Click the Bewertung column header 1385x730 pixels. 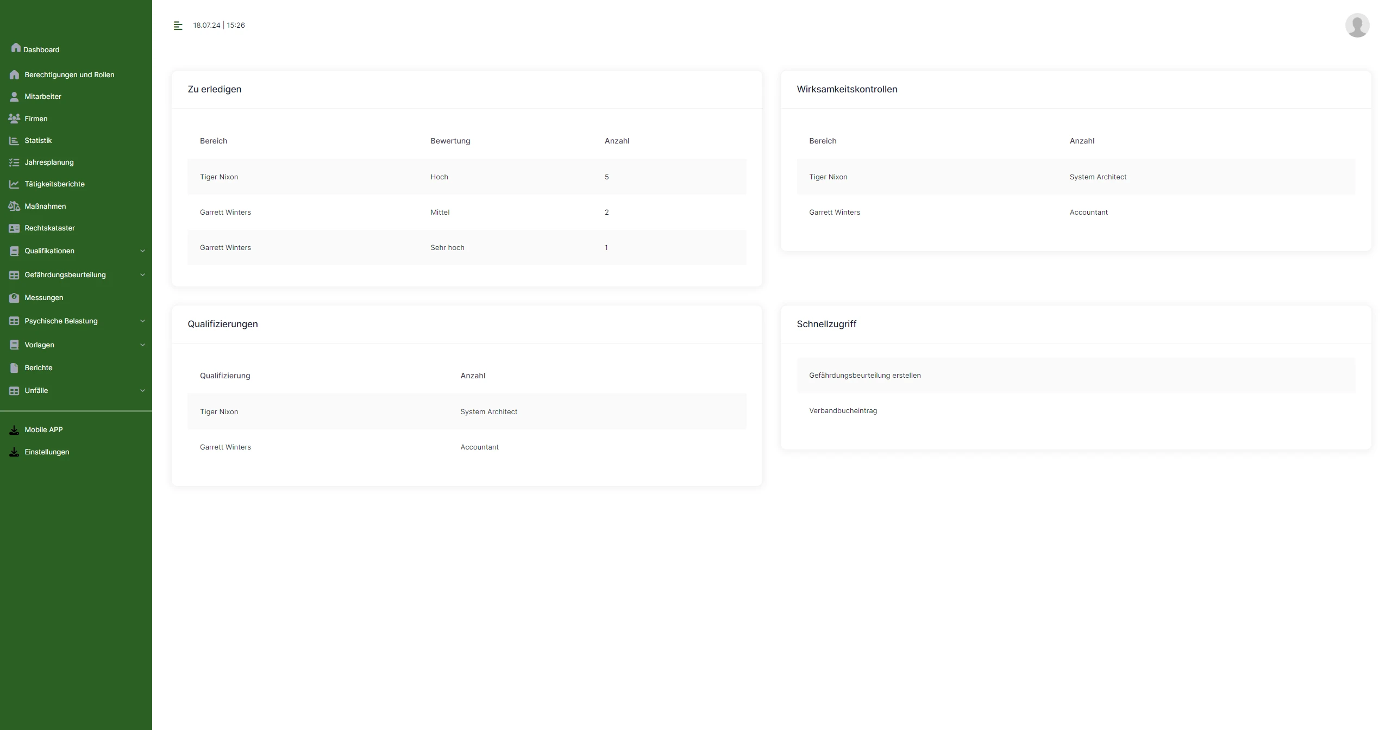coord(450,141)
